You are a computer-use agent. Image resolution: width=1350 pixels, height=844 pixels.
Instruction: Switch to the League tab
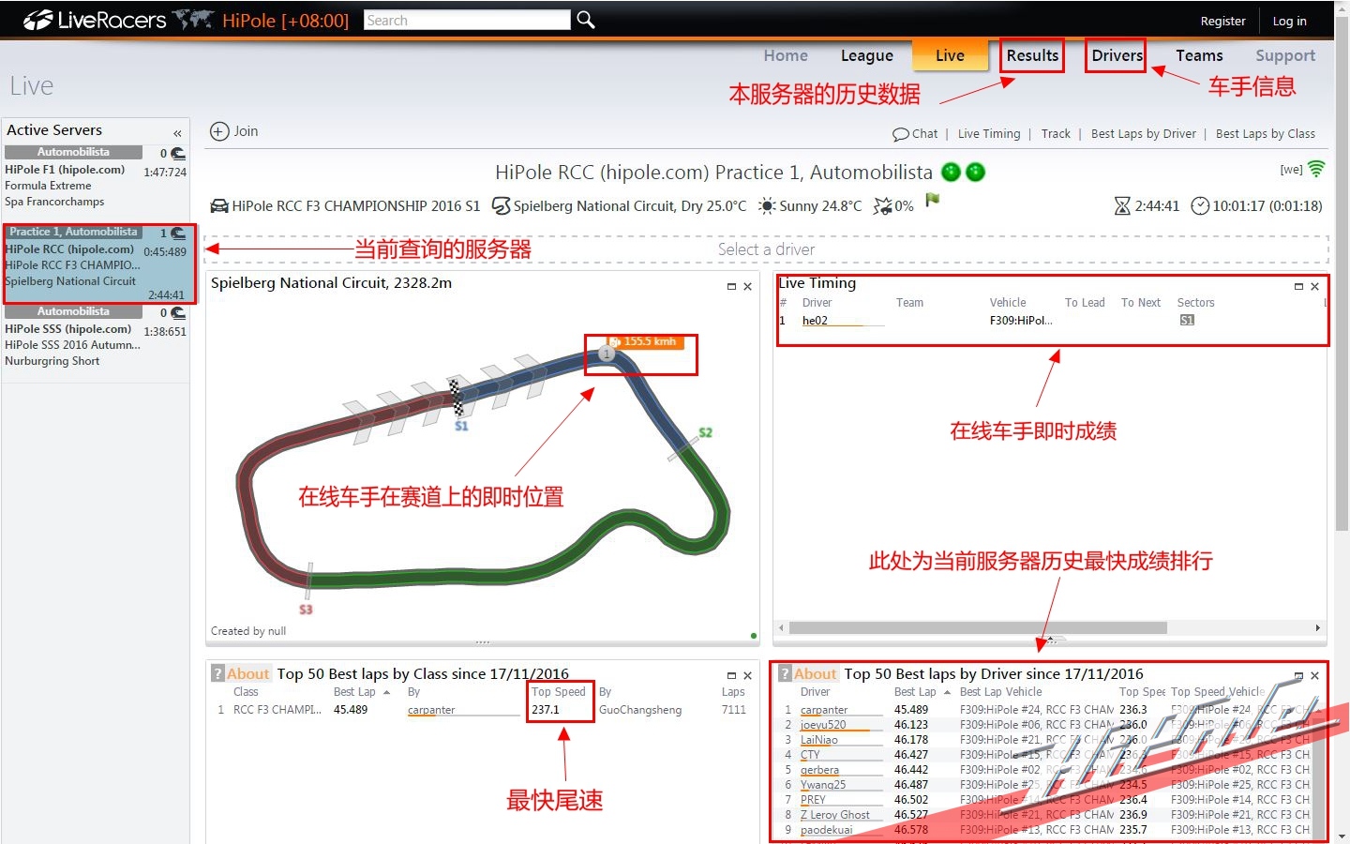(x=867, y=55)
